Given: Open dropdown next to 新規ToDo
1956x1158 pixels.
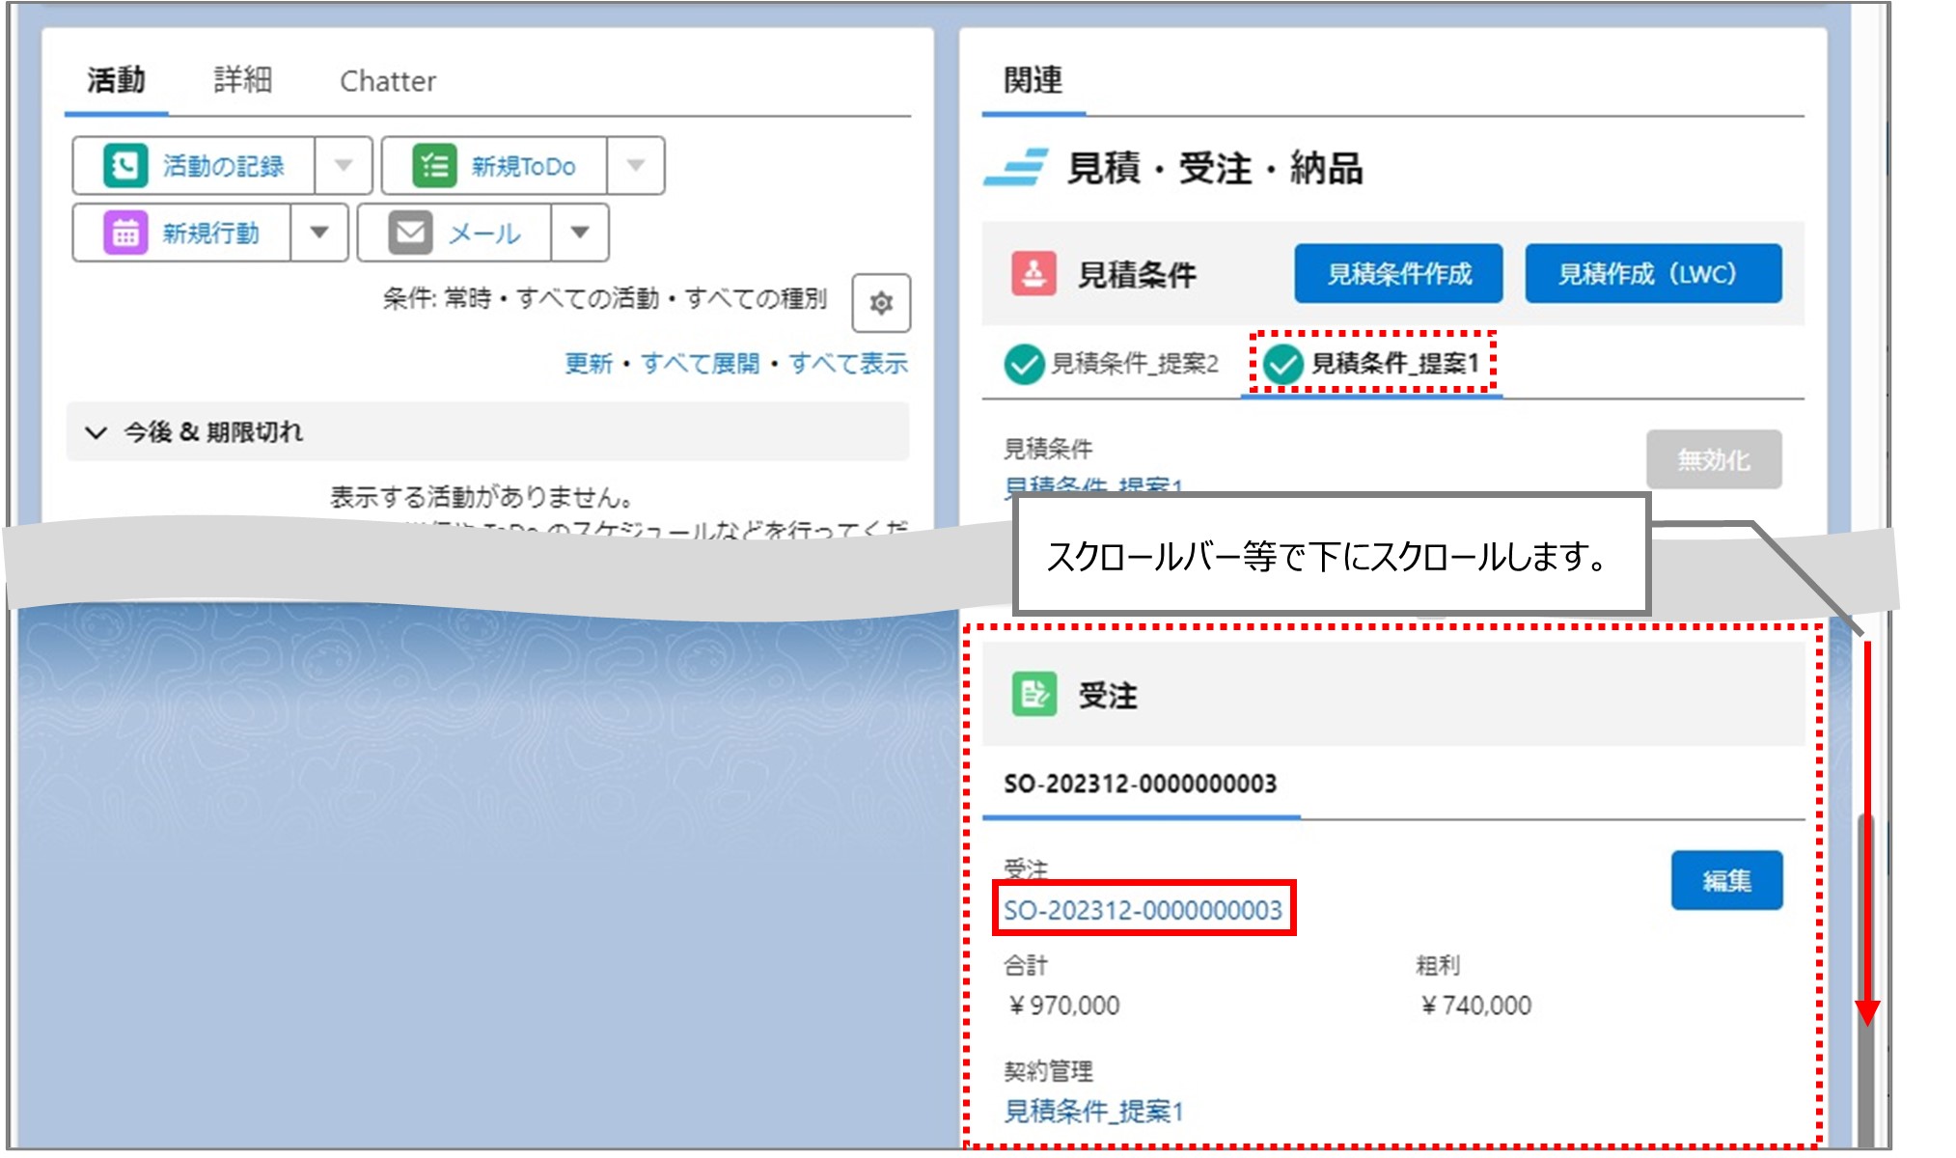Looking at the screenshot, I should coord(635,166).
